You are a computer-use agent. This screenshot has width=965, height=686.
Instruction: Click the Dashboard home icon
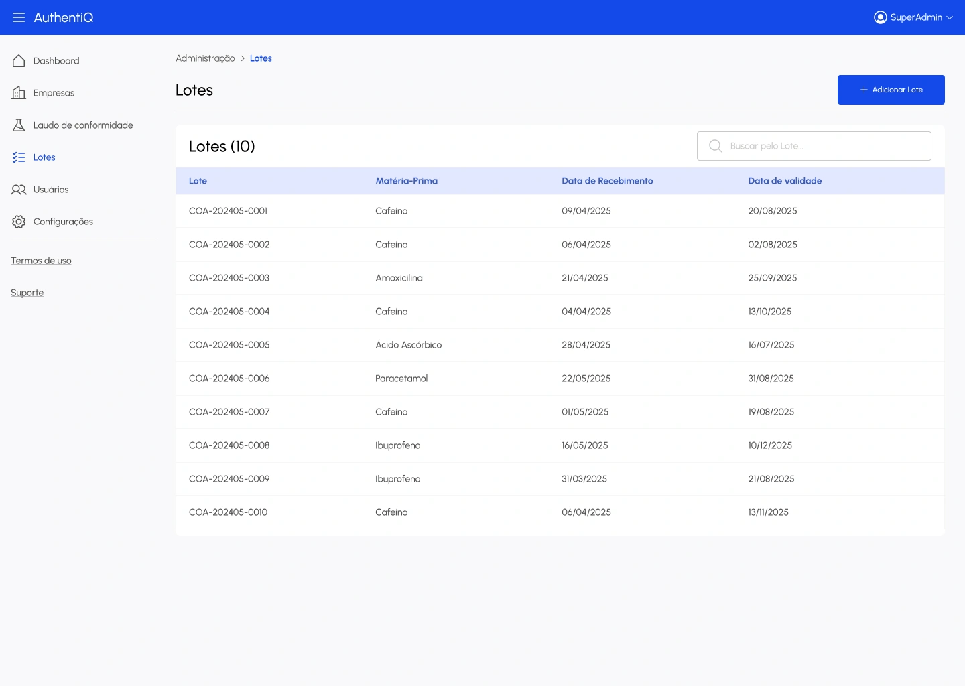click(x=19, y=61)
